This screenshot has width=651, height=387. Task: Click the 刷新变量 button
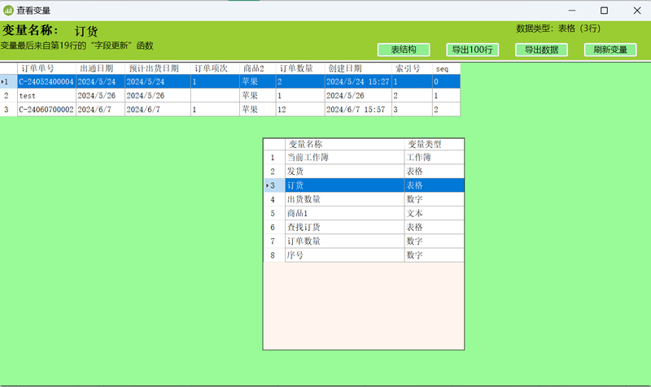pyautogui.click(x=610, y=50)
